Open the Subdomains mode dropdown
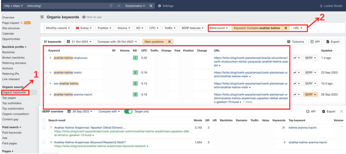 (x=135, y=6)
